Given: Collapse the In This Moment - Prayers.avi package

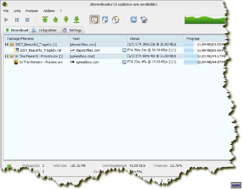Looking at the screenshot, I should tap(6, 56).
